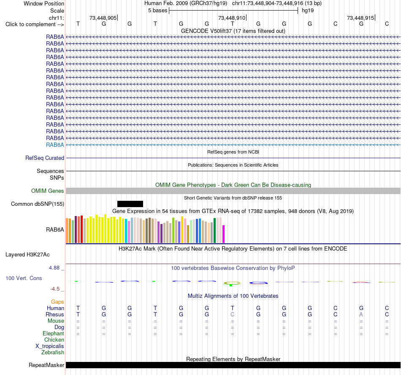Click the 'Layered H3K27Ac' label
The width and height of the screenshot is (401, 375).
(27, 255)
